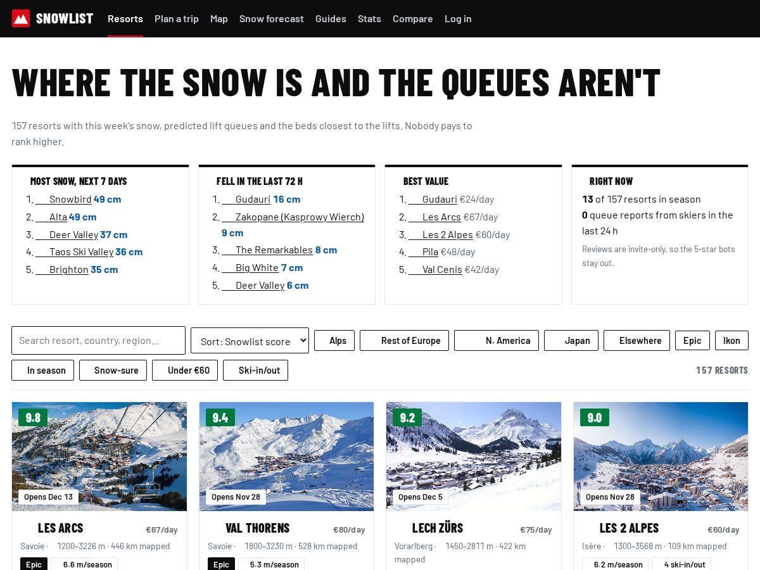
Task: Click the VAL THORENS card title
Action: (x=257, y=528)
